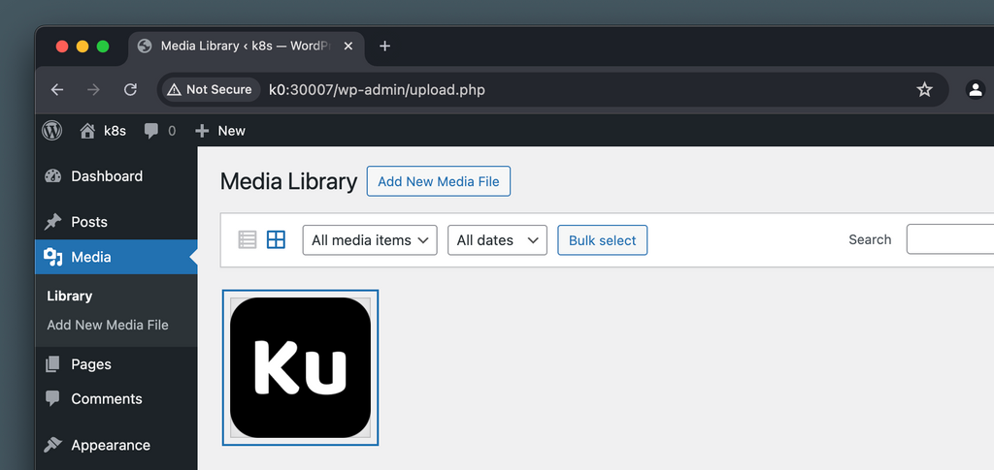Click the Add New Media File button

(438, 181)
